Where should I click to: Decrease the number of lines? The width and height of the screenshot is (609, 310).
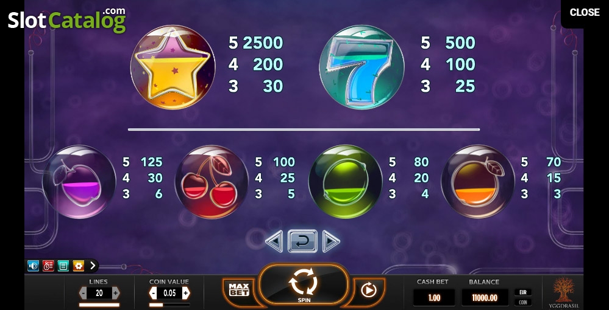[83, 294]
